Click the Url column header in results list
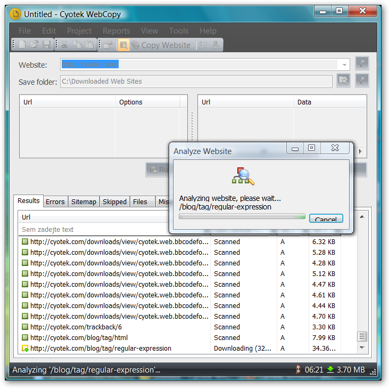 94,217
